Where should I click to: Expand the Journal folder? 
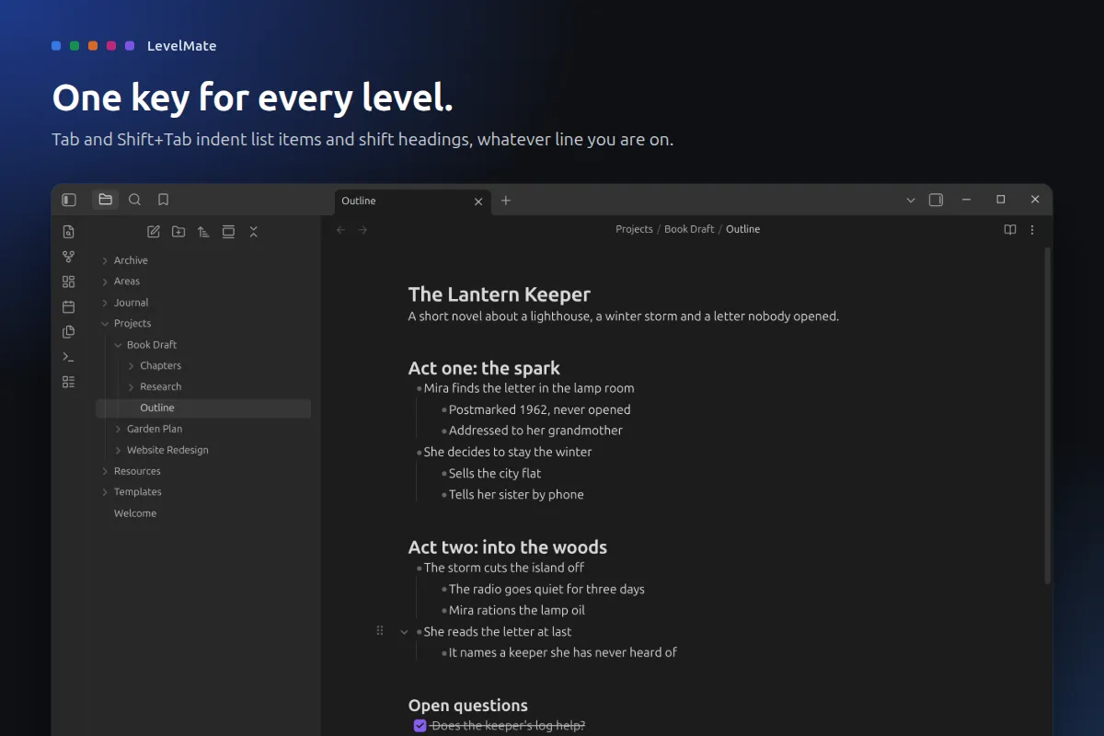[105, 303]
